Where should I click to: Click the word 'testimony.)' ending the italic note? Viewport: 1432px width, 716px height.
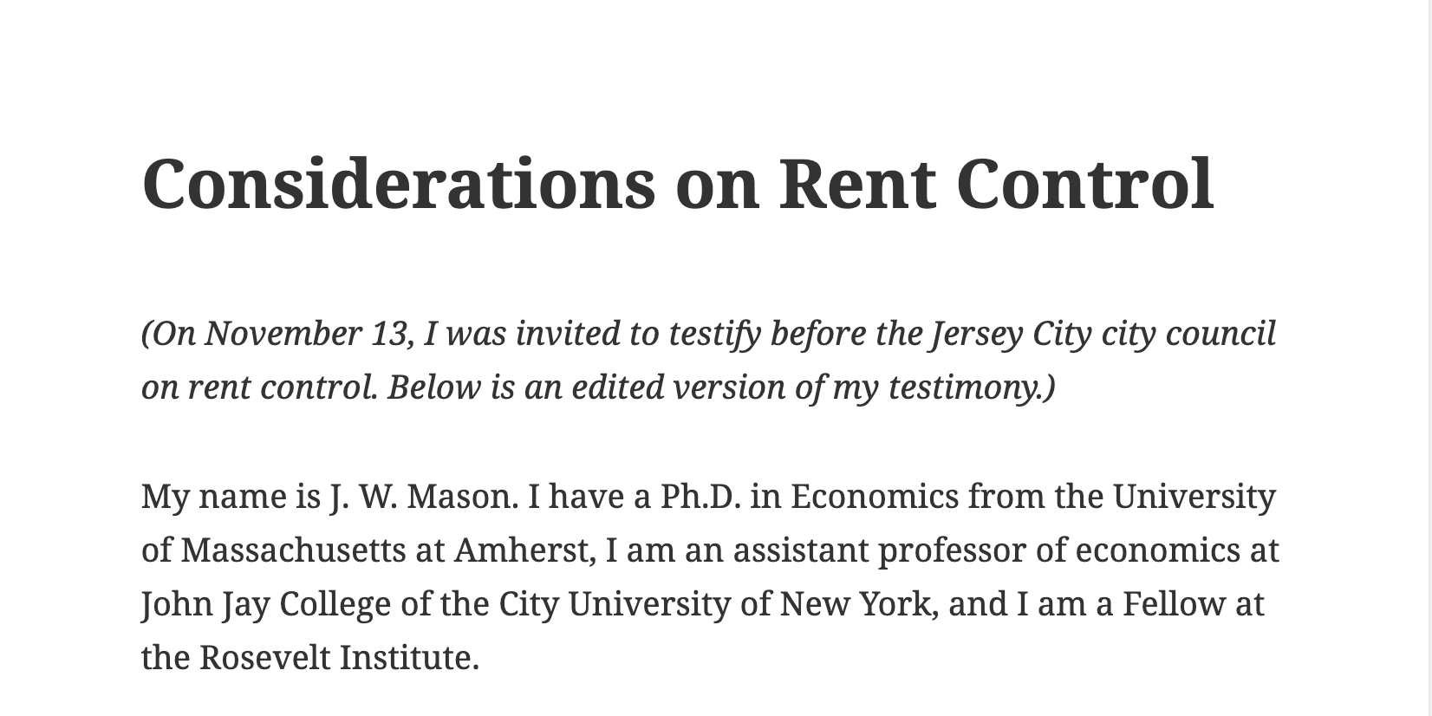click(973, 387)
